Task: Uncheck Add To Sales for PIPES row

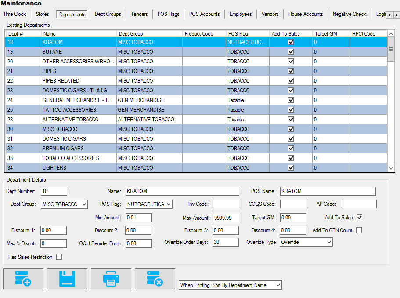Action: (291, 71)
